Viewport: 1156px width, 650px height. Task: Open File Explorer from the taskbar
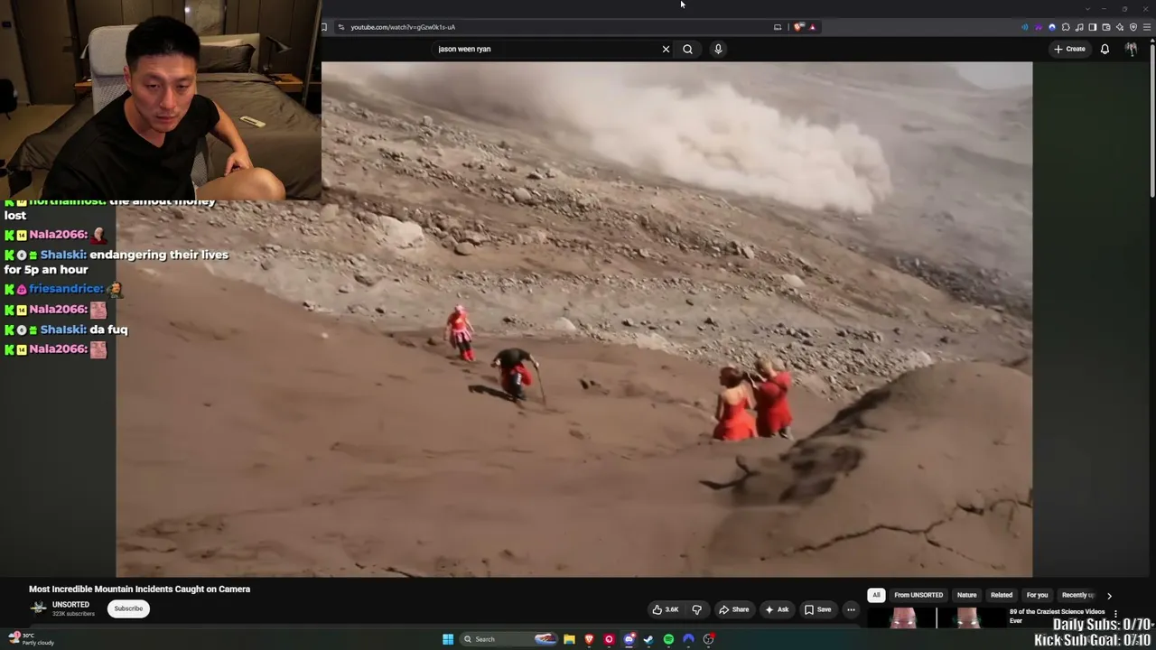[569, 639]
